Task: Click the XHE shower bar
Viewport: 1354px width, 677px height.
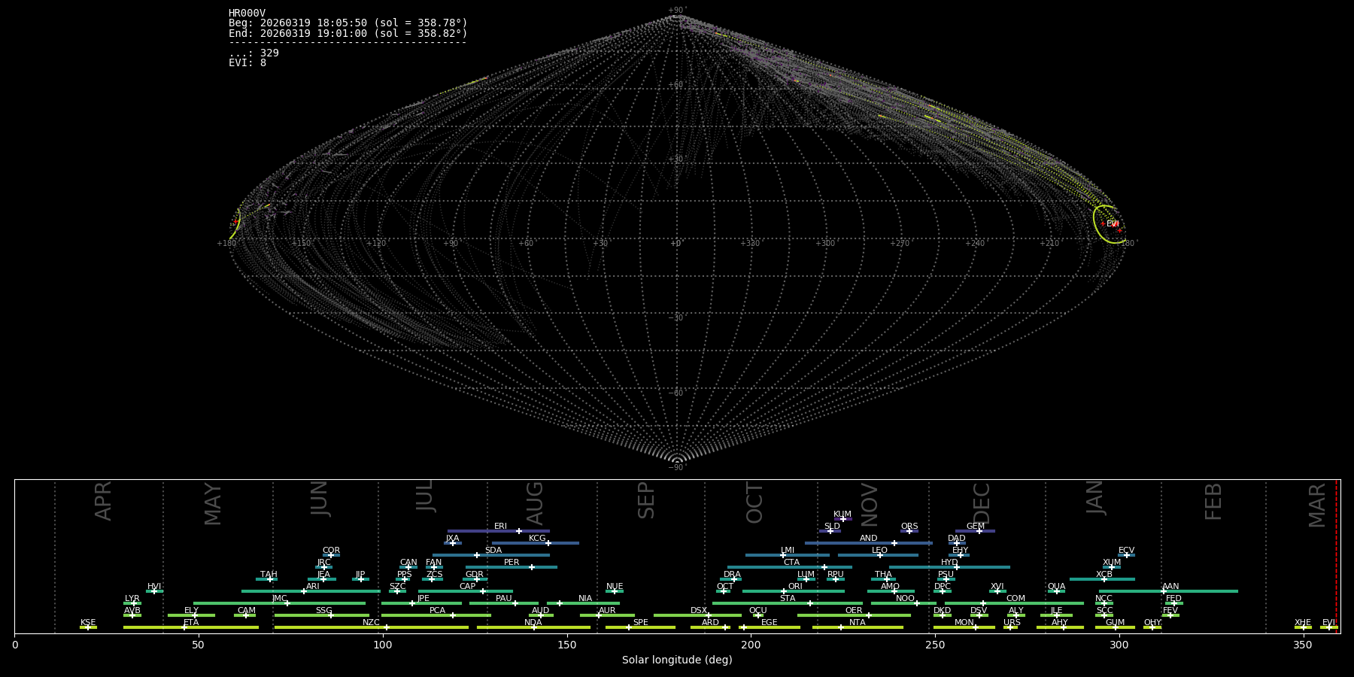Action: 1303,627
